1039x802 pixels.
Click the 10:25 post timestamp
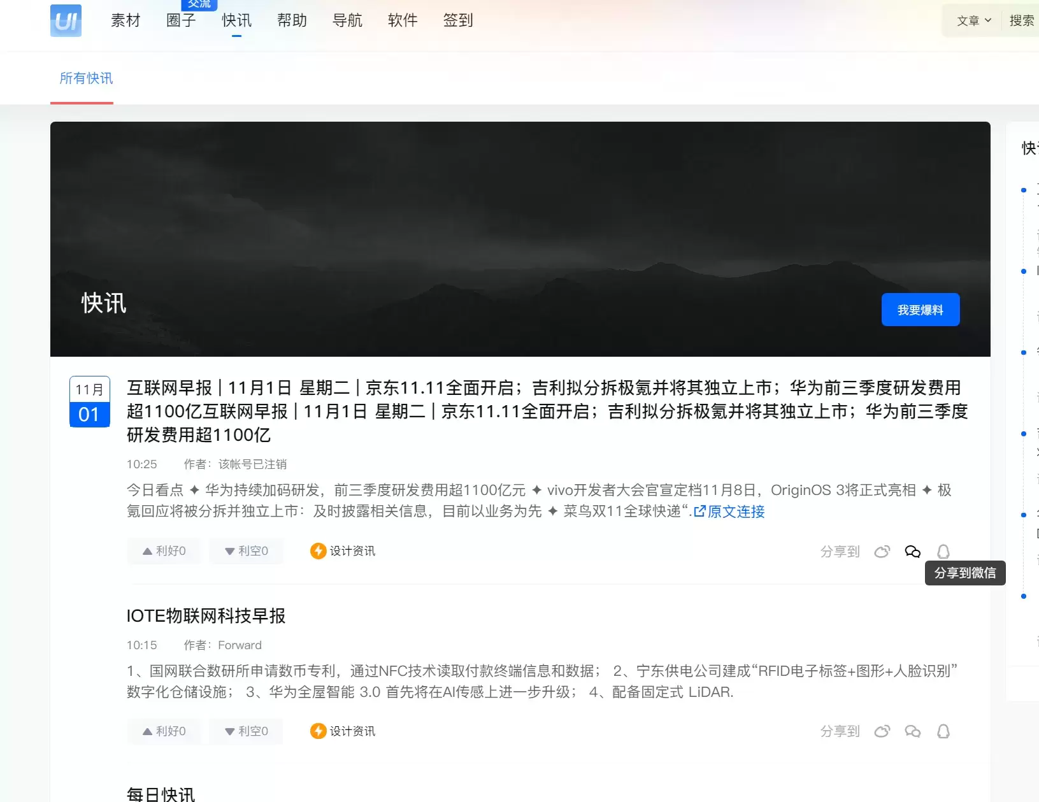(141, 464)
